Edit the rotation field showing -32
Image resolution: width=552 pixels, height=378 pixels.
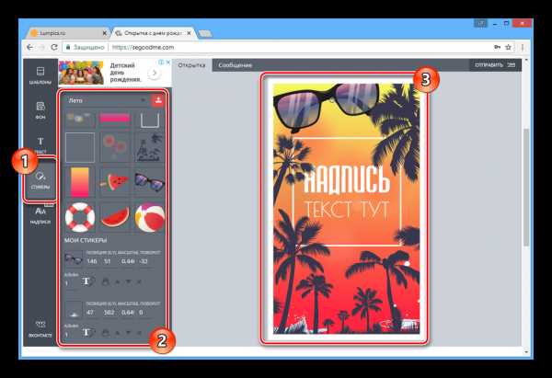pyautogui.click(x=144, y=261)
